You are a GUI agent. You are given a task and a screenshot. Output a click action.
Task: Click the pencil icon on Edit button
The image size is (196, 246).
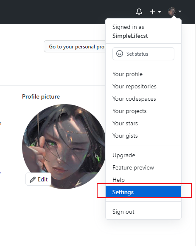33,180
